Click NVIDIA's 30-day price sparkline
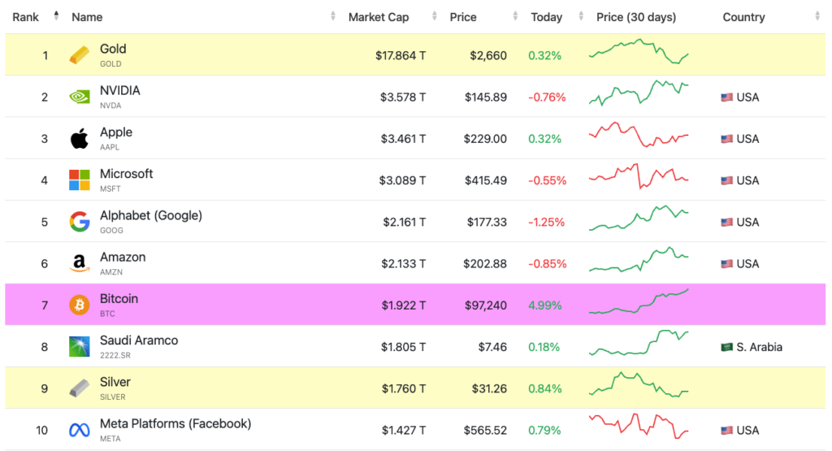832x451 pixels. click(639, 93)
